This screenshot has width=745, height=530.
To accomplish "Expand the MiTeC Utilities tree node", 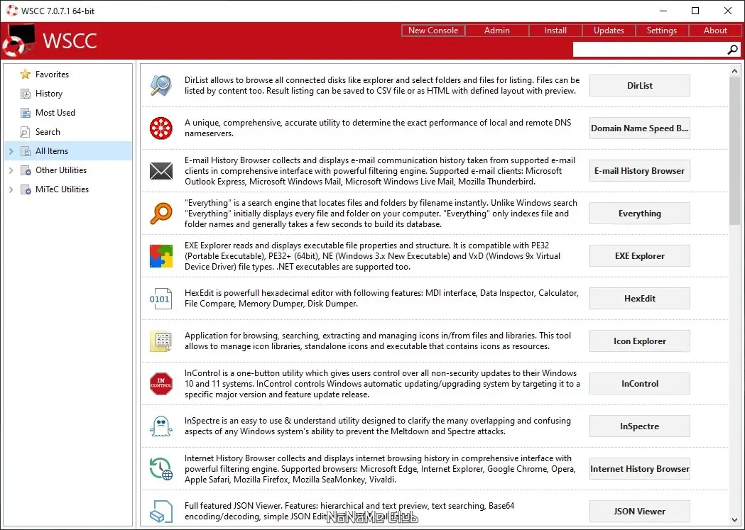I will [11, 189].
